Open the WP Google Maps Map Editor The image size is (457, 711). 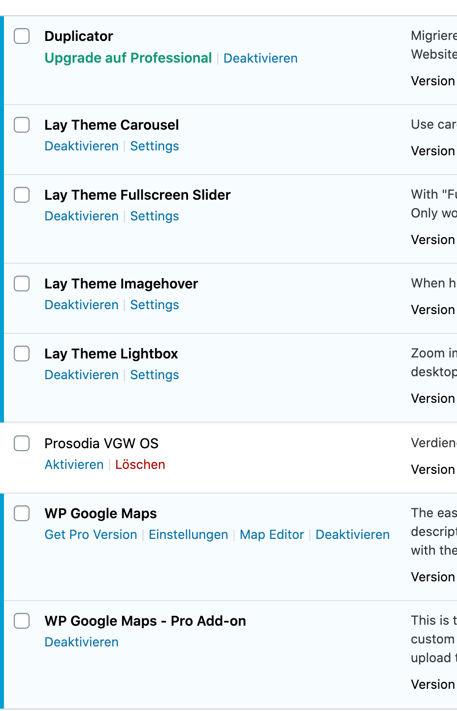coord(271,534)
